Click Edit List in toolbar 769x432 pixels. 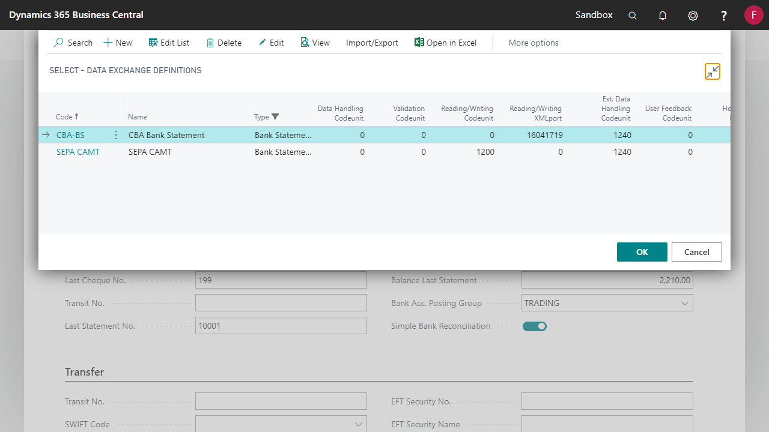point(169,43)
